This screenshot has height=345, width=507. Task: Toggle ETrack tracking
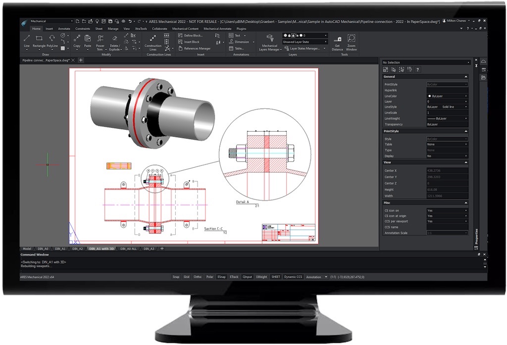(x=234, y=277)
